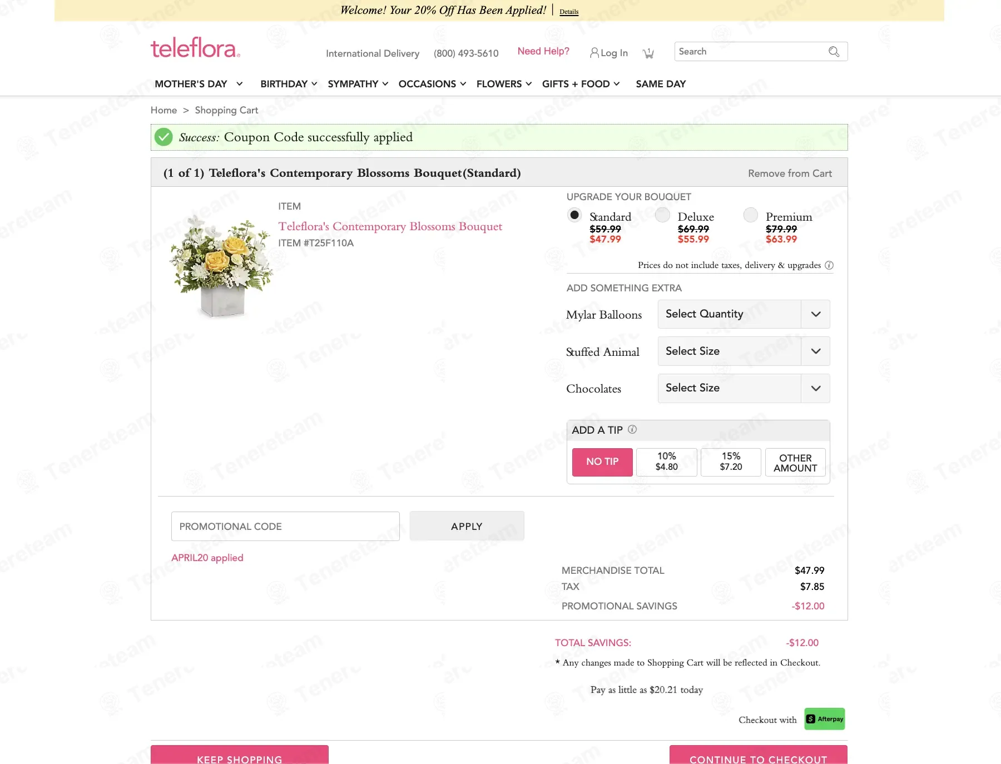Click info icon beside price disclaimer
The width and height of the screenshot is (1001, 764).
[x=829, y=265]
